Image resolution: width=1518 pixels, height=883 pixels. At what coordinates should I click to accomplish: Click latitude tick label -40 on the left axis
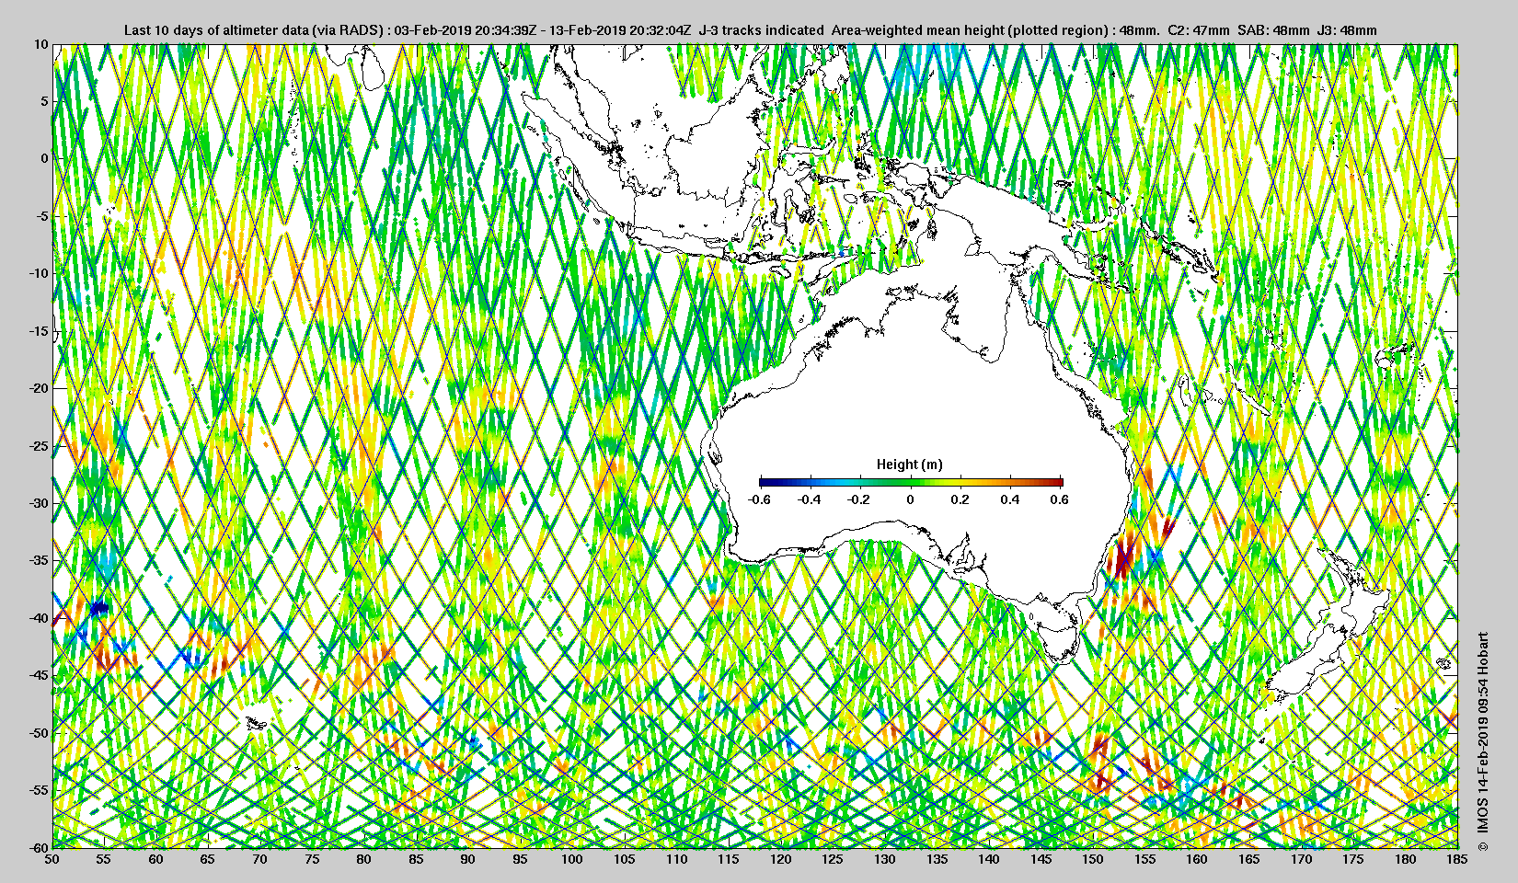point(38,618)
